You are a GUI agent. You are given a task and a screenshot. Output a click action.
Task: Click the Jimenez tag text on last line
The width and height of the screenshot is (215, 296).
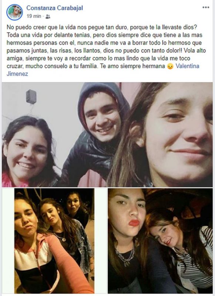point(17,74)
